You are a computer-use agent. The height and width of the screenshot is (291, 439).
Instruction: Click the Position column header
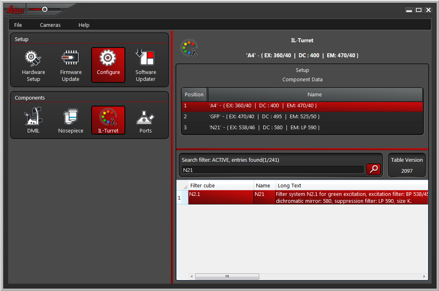pyautogui.click(x=194, y=95)
